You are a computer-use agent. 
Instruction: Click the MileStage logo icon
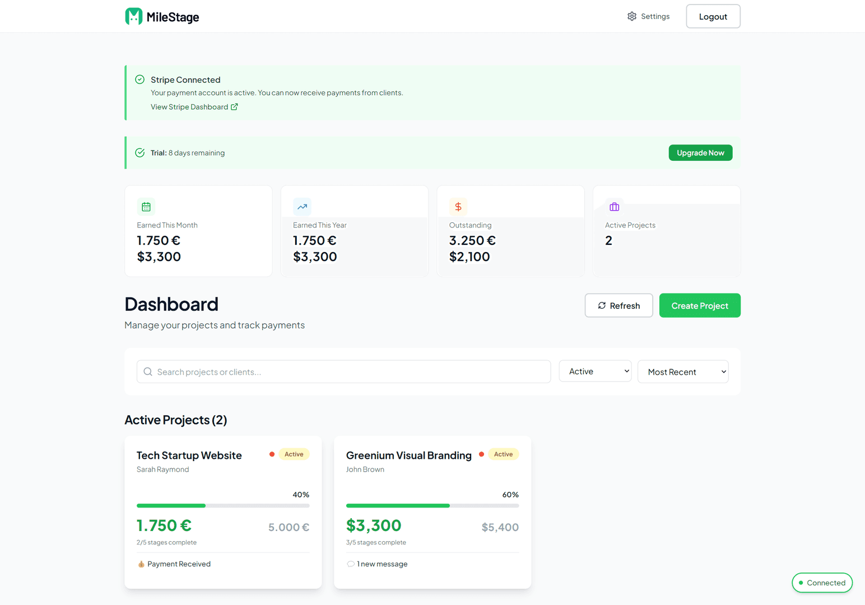133,16
